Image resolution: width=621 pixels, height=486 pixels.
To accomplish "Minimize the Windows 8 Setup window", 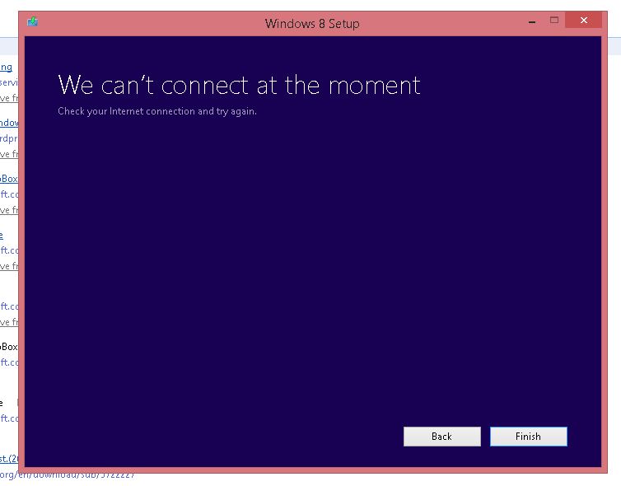I will [532, 21].
